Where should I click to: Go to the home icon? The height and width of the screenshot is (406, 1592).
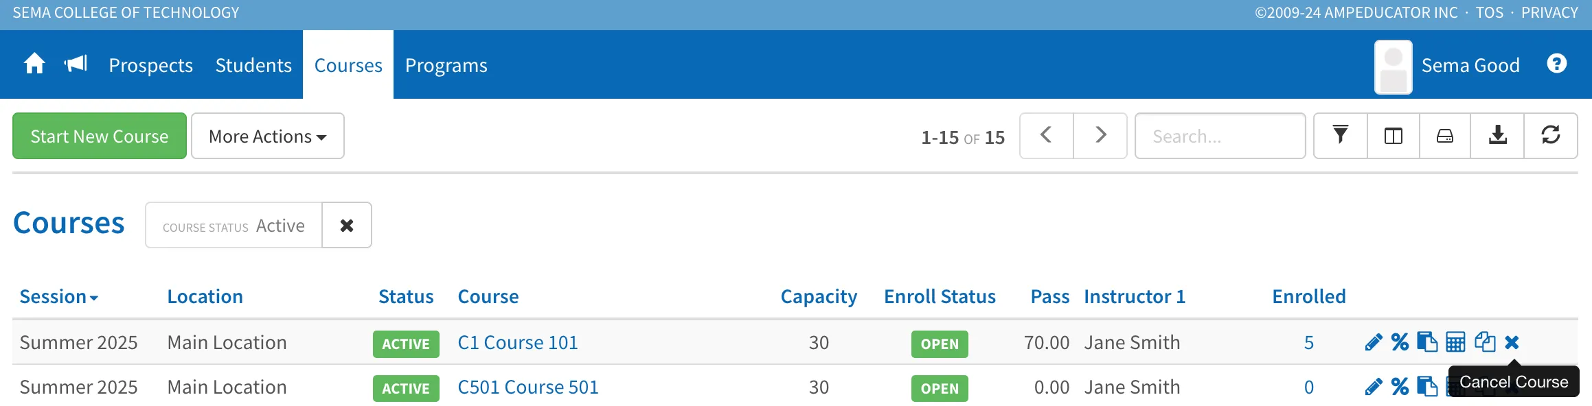[x=34, y=64]
